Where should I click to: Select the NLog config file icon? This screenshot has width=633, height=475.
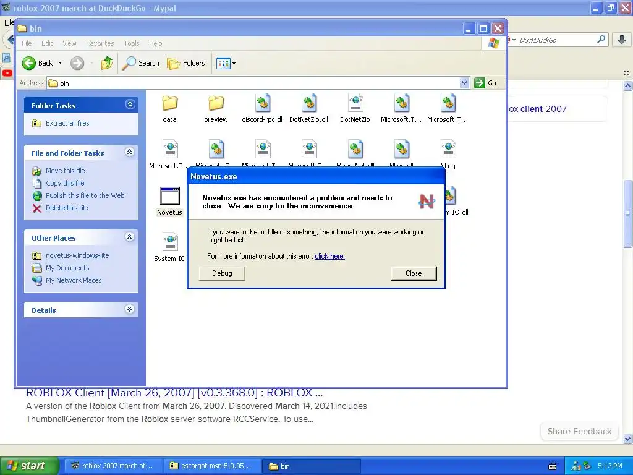tap(448, 150)
